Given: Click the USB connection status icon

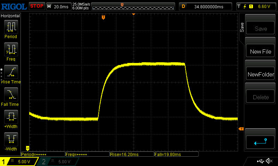Looking at the screenshot, I should click(x=260, y=161).
